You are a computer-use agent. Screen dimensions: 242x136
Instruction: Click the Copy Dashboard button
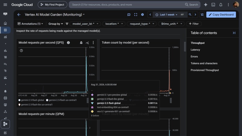pos(221,14)
